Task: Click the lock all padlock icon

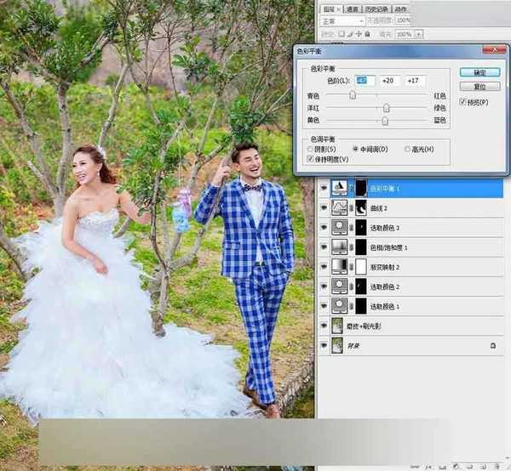Action: pos(367,34)
